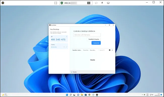Switch to the Descobertos tab
This screenshot has height=97, width=164.
[x=93, y=50]
